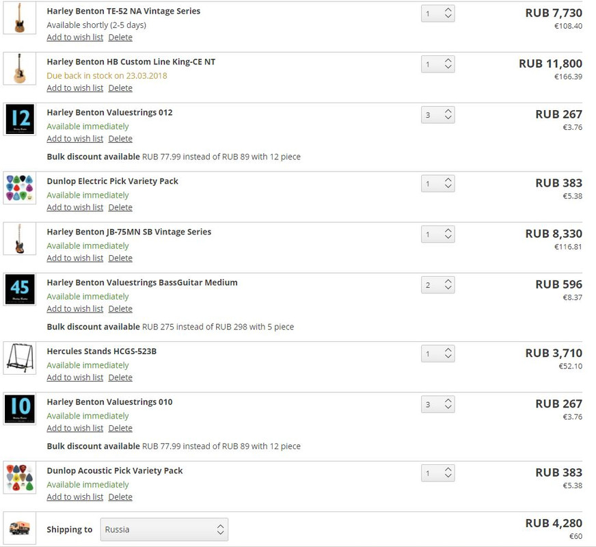Open the quantity selector for HB Custom Line King-CE NT

pos(438,64)
